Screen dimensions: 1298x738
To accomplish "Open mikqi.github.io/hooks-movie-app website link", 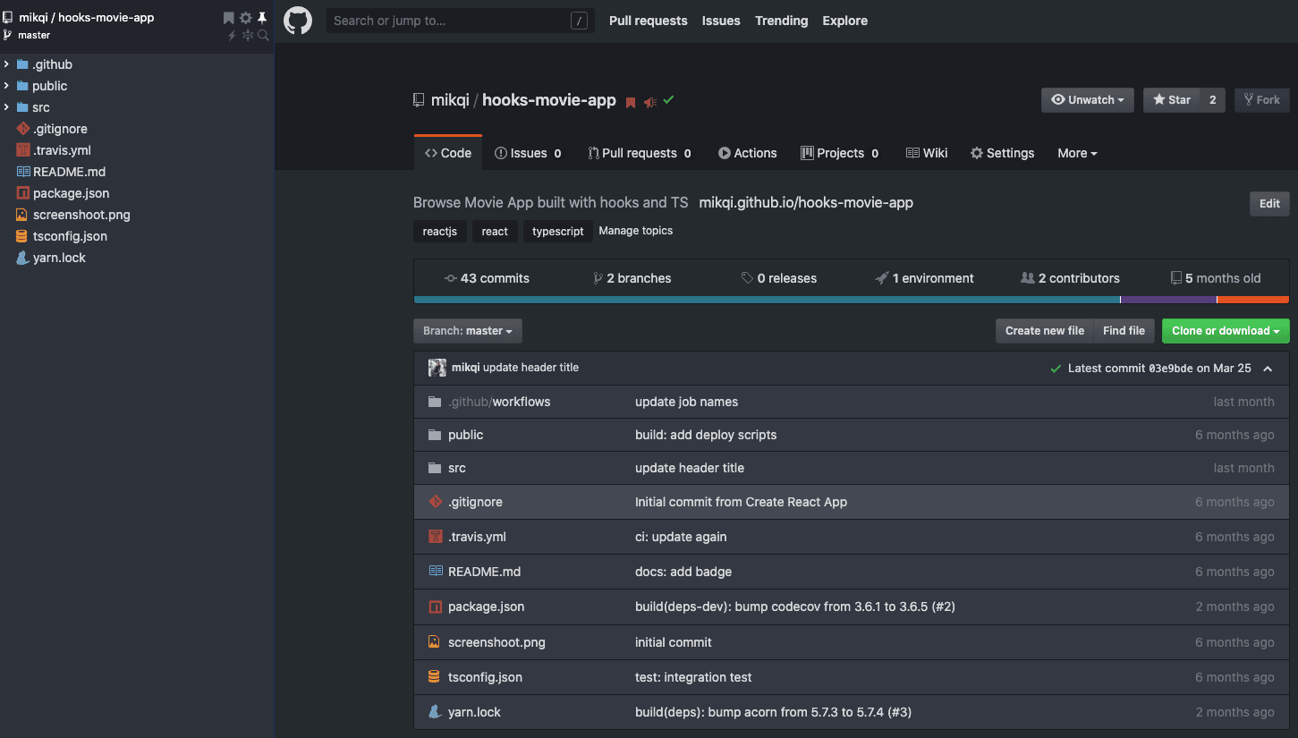I will pos(806,203).
